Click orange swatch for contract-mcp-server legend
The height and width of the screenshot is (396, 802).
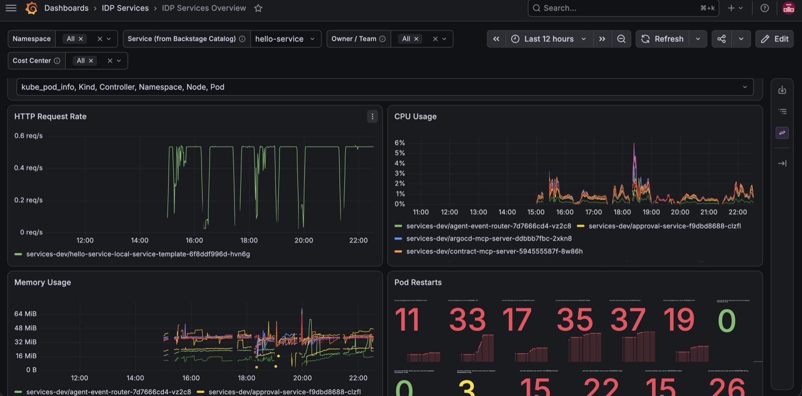tap(398, 251)
